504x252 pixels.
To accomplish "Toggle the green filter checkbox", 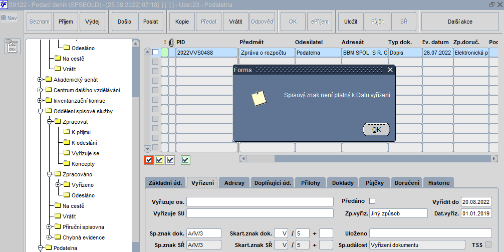I will (185, 160).
